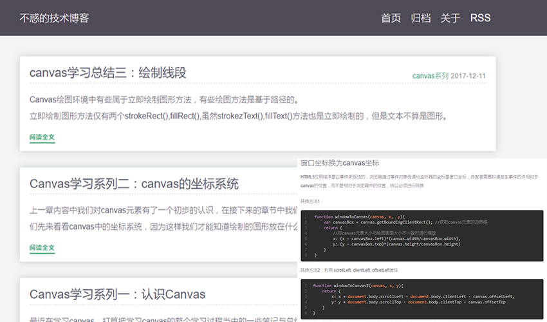Click the strokeRect excerpt text of first post
The height and width of the screenshot is (322, 547).
[x=238, y=117]
